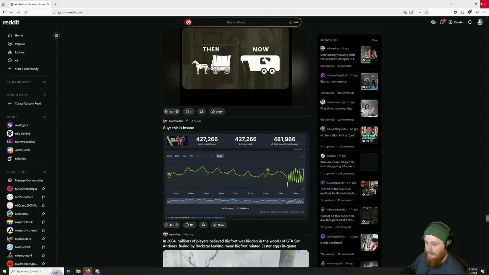Collapse the left navigation sidebar button
The width and height of the screenshot is (489, 275).
click(56, 36)
